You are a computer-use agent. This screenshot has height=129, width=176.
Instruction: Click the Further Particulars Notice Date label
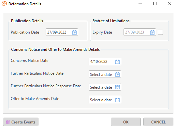(37, 73)
